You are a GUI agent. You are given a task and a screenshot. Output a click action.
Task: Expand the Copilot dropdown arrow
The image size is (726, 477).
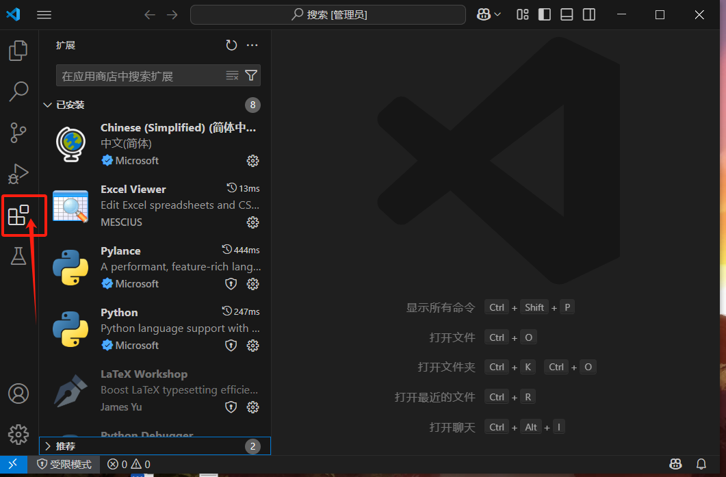(497, 15)
